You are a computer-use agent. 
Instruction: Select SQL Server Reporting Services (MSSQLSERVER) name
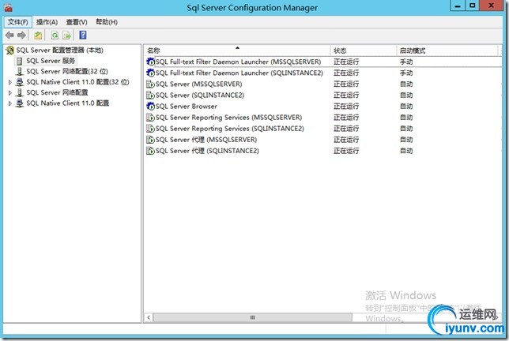point(228,118)
